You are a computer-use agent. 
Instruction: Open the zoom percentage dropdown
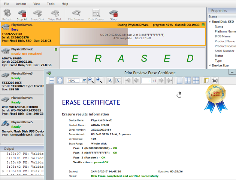(84, 80)
